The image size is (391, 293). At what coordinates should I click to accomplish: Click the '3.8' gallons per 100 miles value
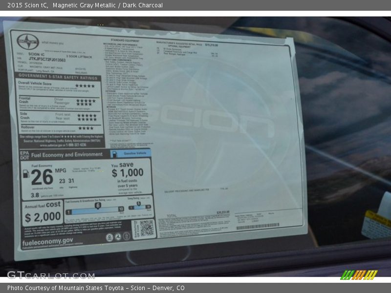pyautogui.click(x=35, y=195)
